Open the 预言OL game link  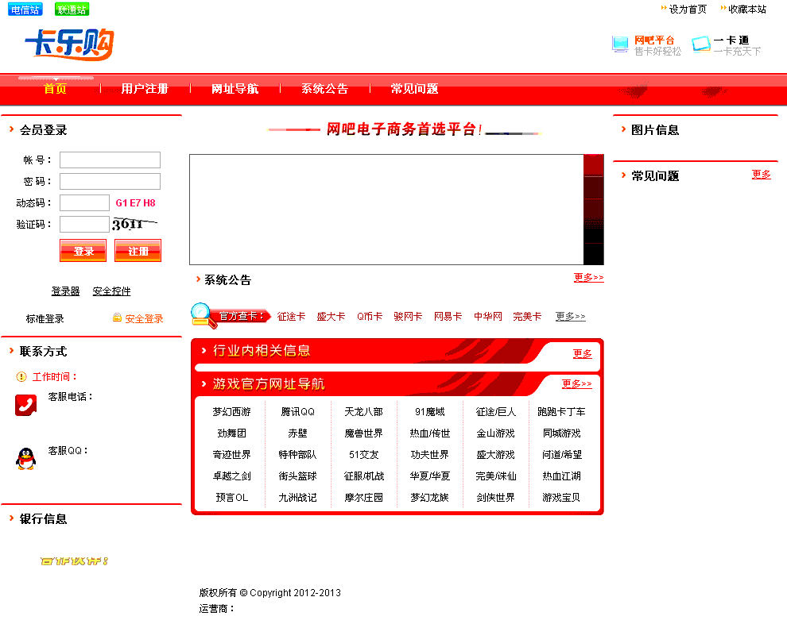pyautogui.click(x=231, y=497)
